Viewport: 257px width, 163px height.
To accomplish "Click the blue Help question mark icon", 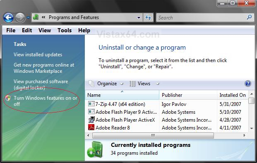I will tap(247, 84).
